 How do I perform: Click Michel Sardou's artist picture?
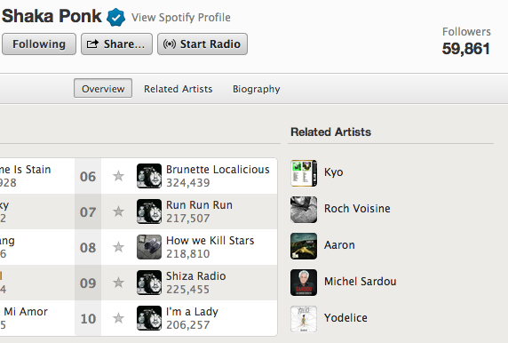point(304,283)
